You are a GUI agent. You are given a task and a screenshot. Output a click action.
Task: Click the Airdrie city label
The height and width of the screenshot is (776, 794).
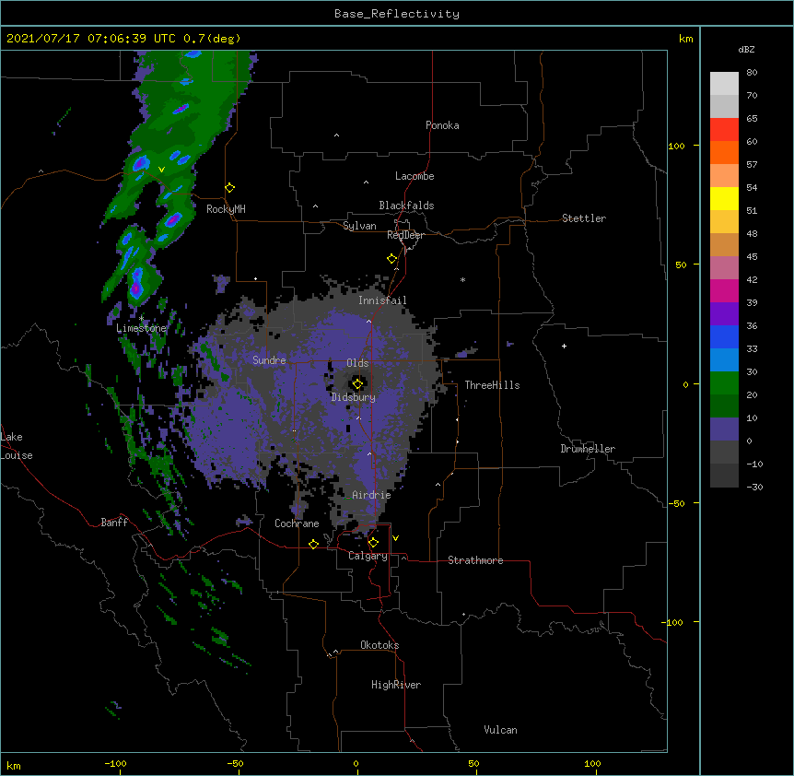coord(372,495)
